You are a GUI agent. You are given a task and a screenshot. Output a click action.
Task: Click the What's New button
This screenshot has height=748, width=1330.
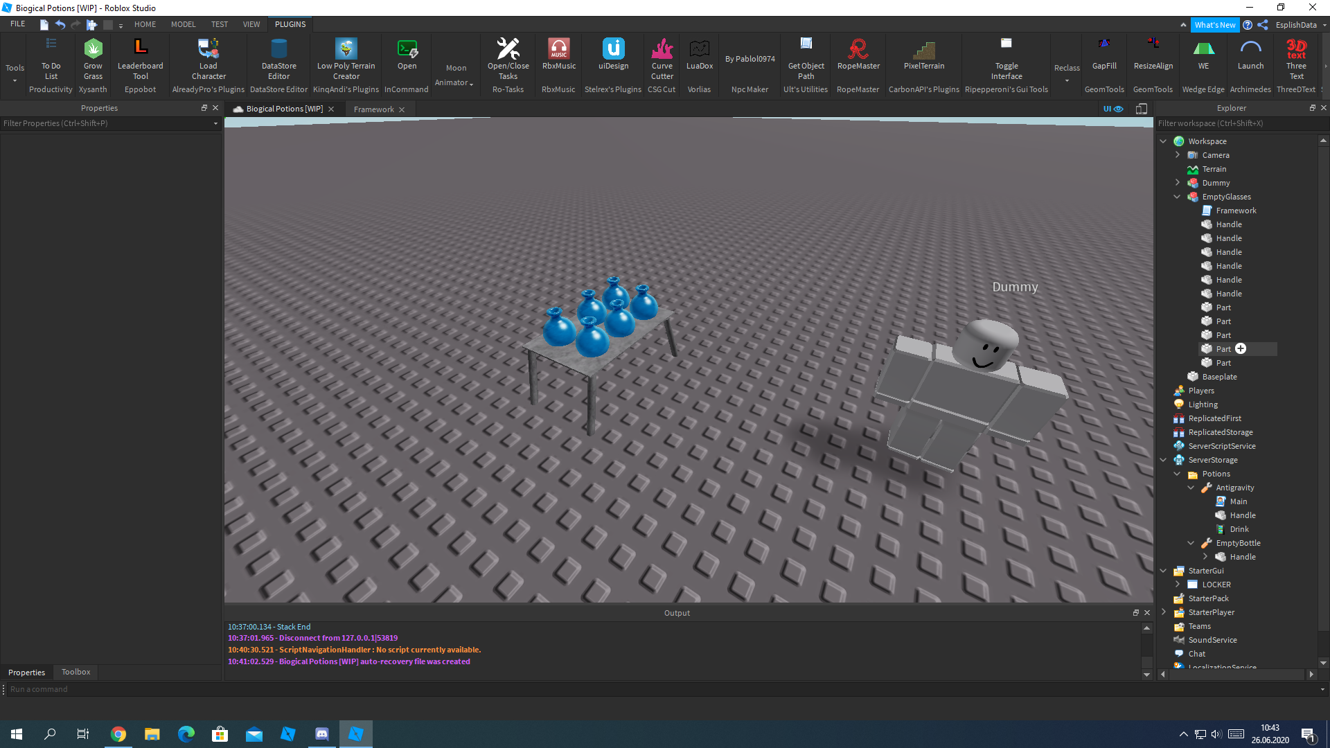(1216, 24)
